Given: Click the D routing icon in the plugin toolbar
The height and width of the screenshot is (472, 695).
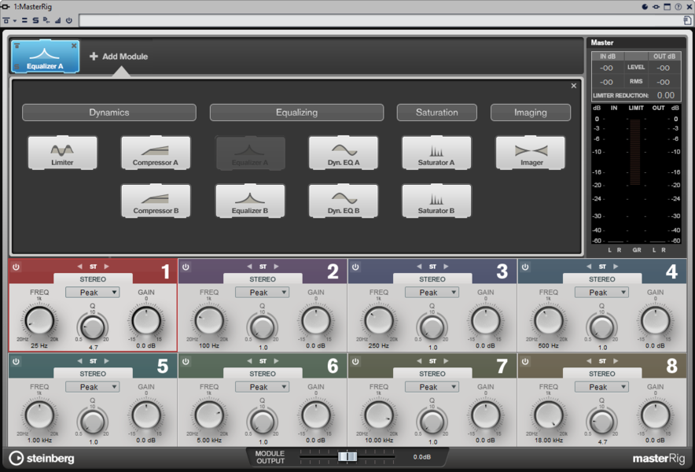Looking at the screenshot, I should point(46,20).
